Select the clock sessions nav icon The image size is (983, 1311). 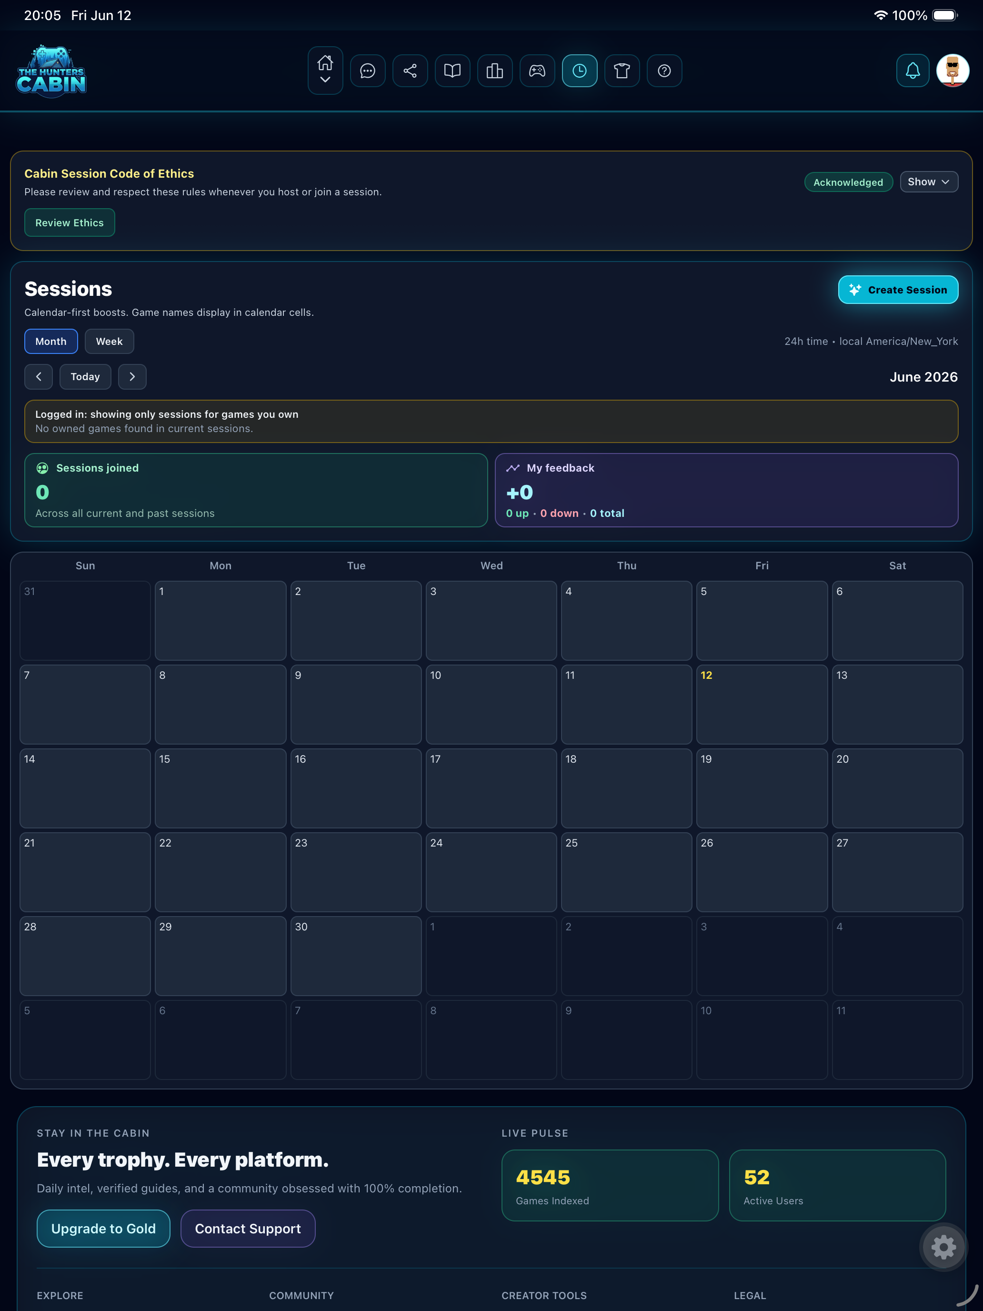point(580,71)
